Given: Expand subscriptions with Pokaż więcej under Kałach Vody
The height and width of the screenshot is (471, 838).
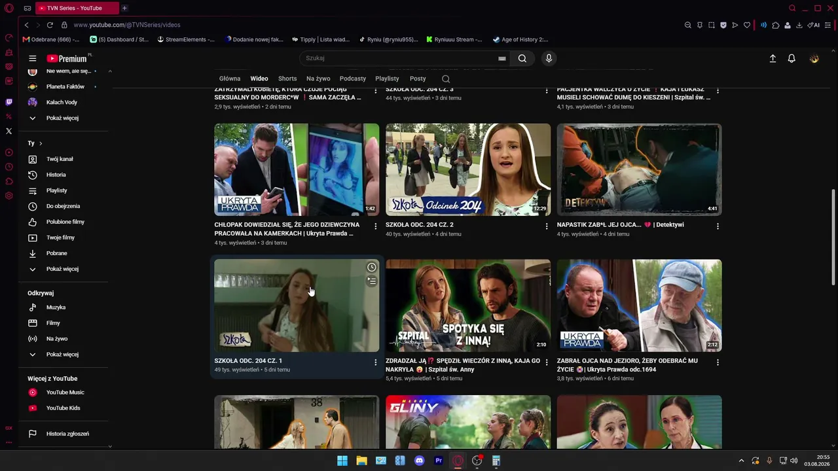Looking at the screenshot, I should [64, 118].
